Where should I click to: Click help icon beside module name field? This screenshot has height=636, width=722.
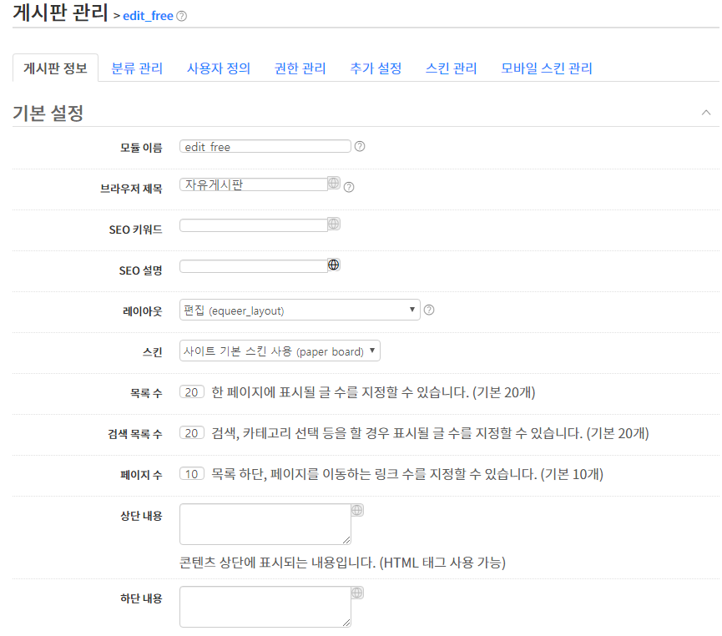click(x=360, y=146)
